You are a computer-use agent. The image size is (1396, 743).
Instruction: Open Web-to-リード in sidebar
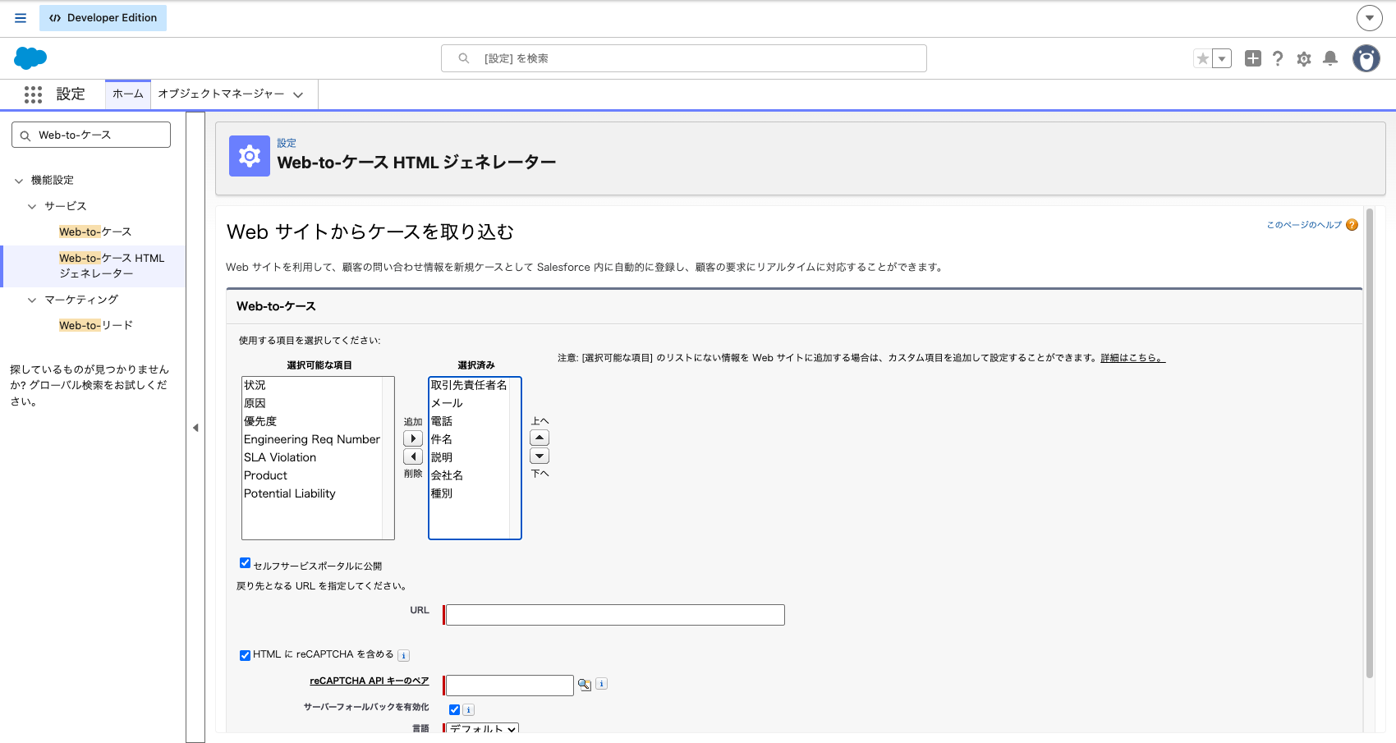coord(96,326)
